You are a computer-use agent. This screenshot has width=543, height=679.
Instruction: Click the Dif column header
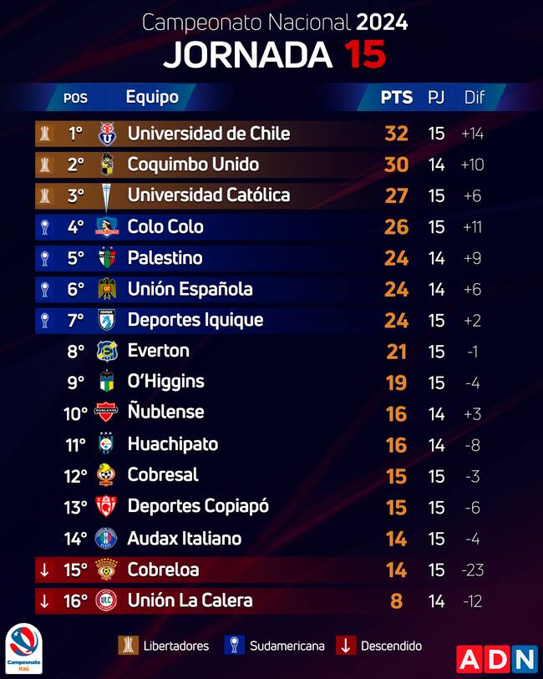tap(474, 97)
